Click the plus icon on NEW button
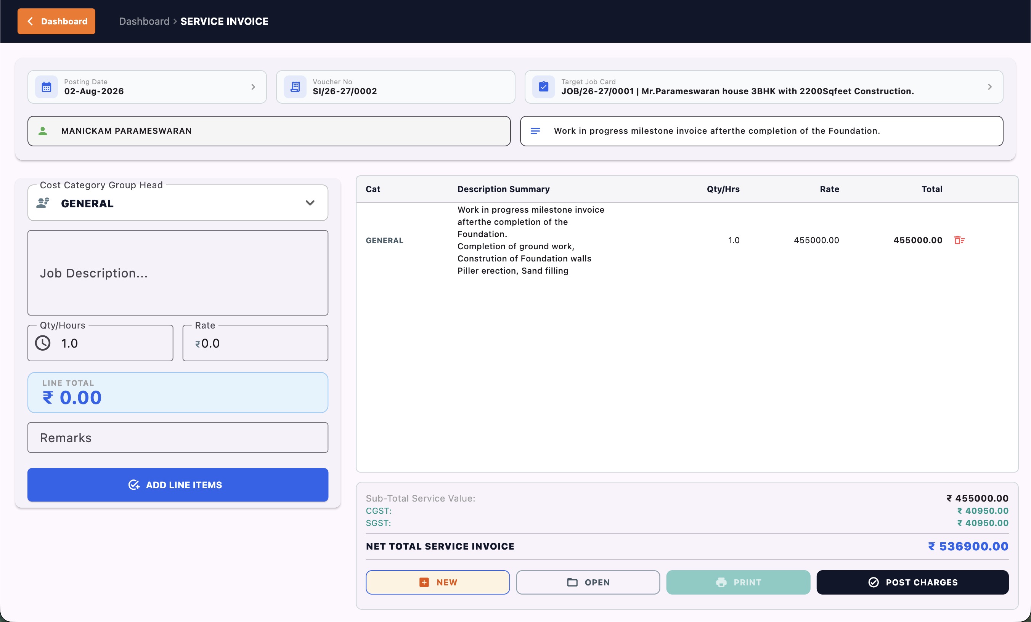 [x=424, y=582]
